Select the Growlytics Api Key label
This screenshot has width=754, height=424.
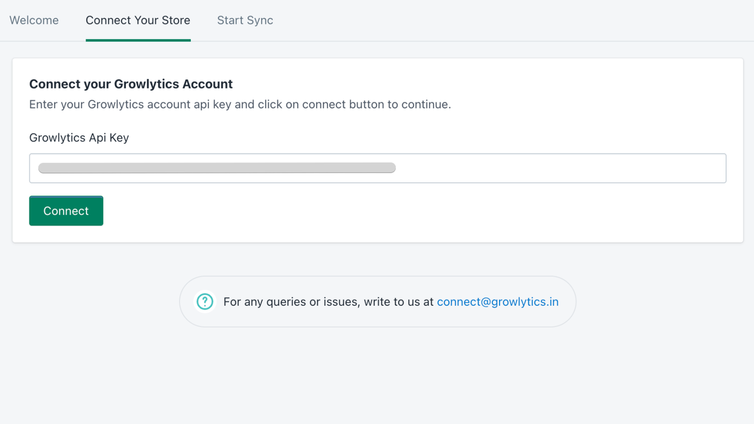79,137
